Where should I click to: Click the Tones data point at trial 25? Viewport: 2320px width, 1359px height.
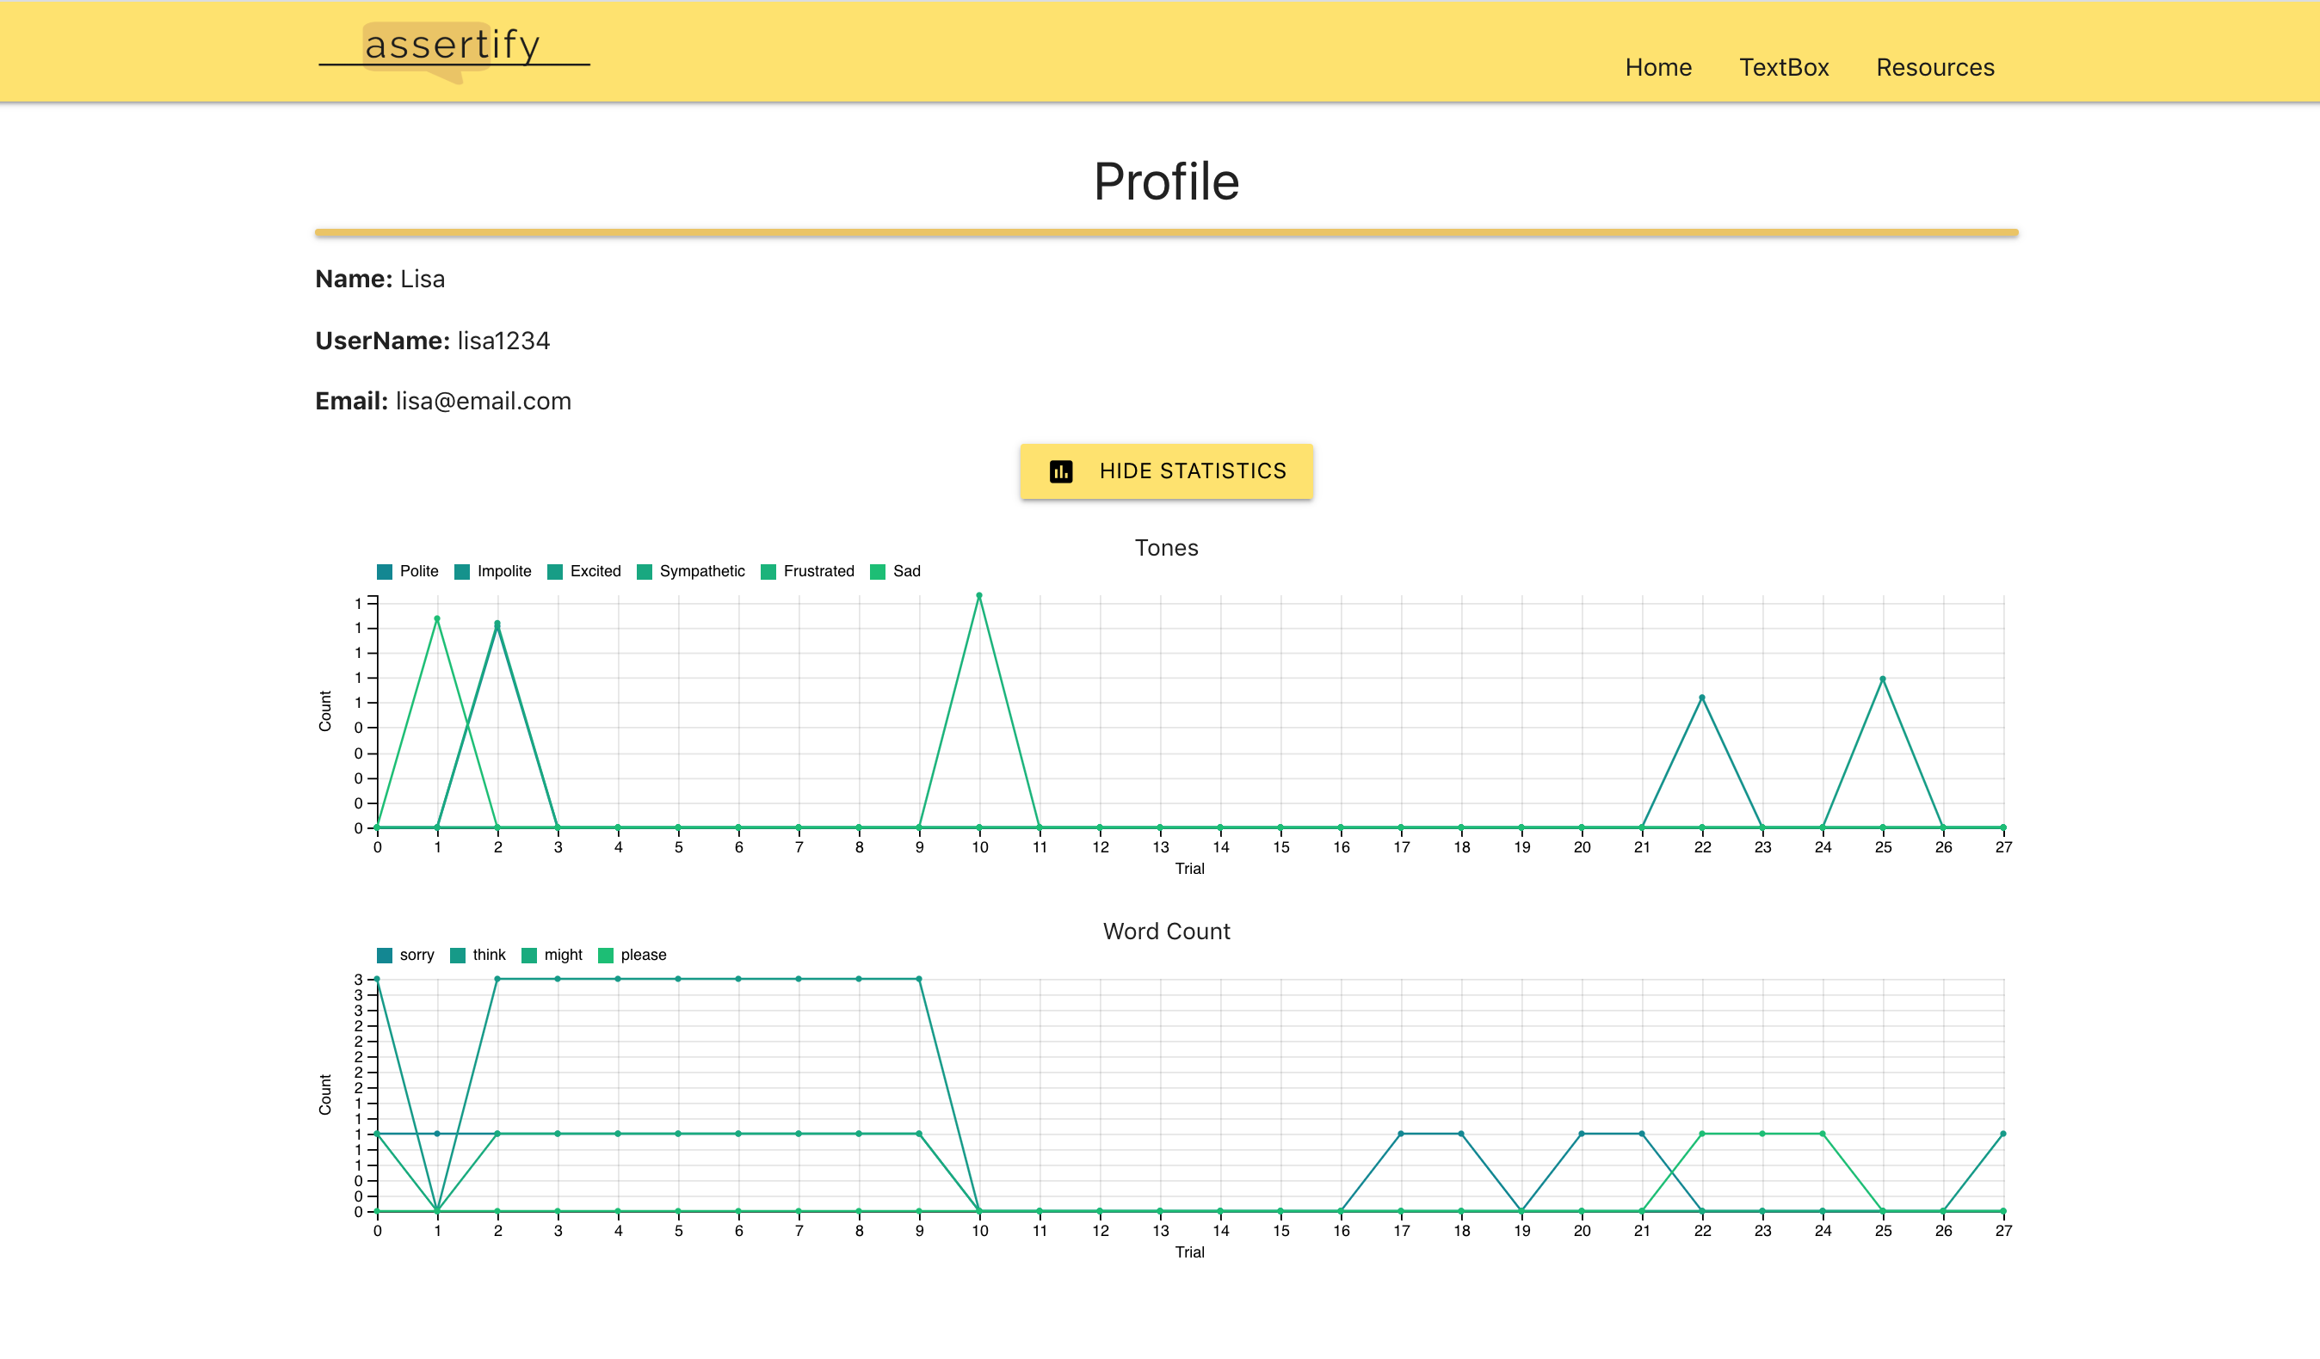click(1883, 680)
